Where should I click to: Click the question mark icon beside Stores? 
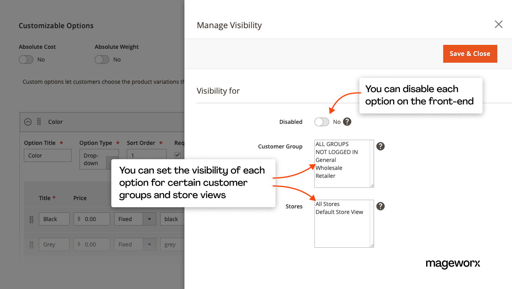pos(380,206)
